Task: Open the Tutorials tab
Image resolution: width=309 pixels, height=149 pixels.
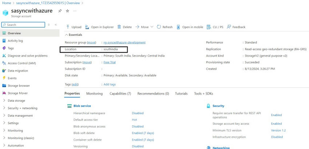Action: [x=181, y=94]
